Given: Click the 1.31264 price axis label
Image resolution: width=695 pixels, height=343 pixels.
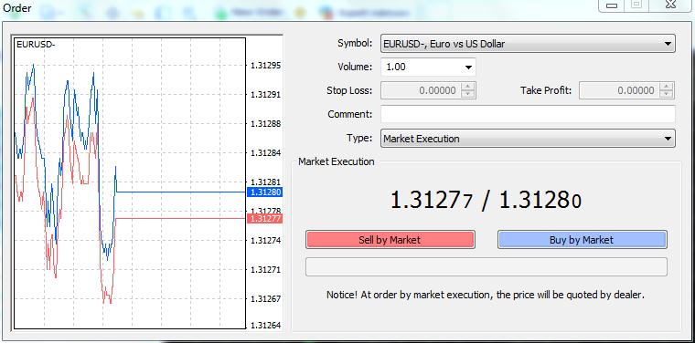Looking at the screenshot, I should pos(265,326).
